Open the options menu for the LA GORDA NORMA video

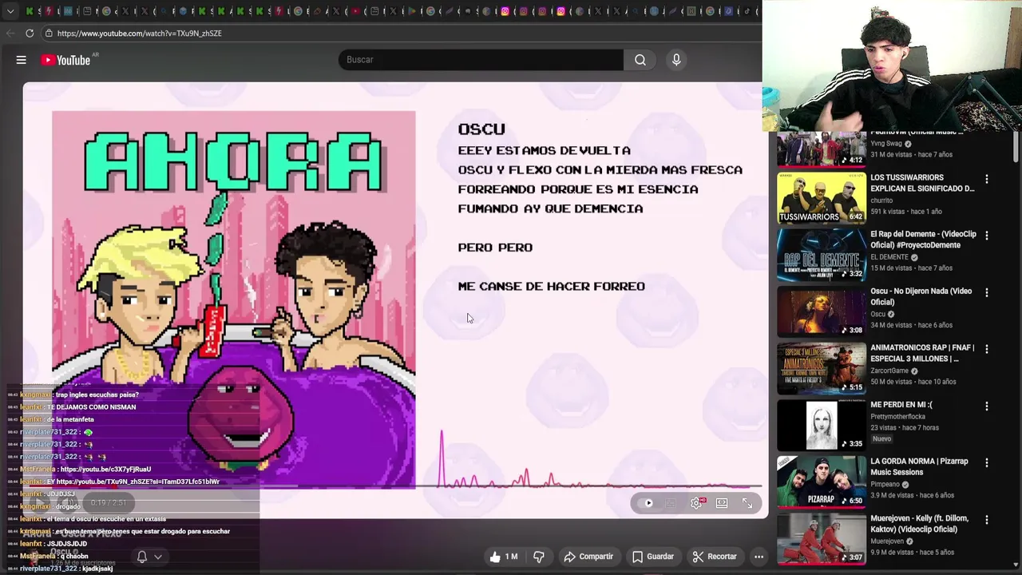pos(987,463)
